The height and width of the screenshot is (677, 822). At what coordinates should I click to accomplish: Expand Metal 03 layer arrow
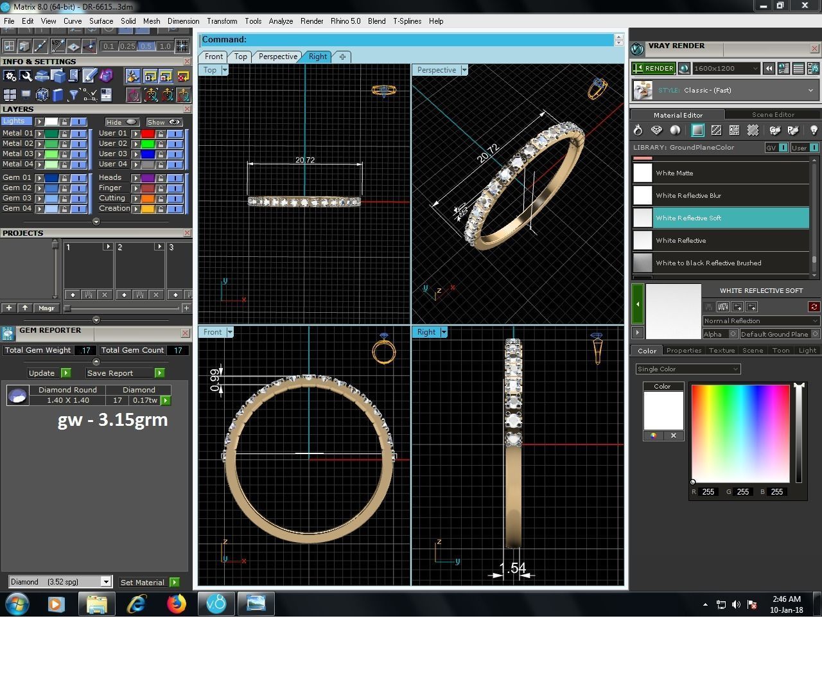pos(40,154)
